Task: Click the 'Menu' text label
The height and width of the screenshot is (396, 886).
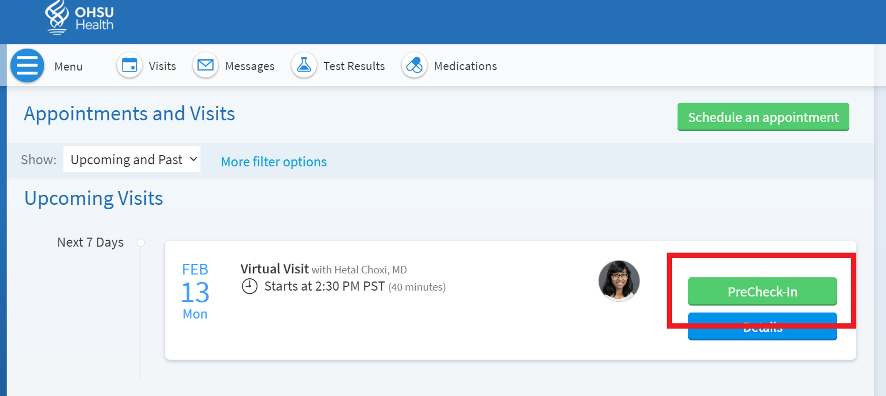Action: (69, 66)
